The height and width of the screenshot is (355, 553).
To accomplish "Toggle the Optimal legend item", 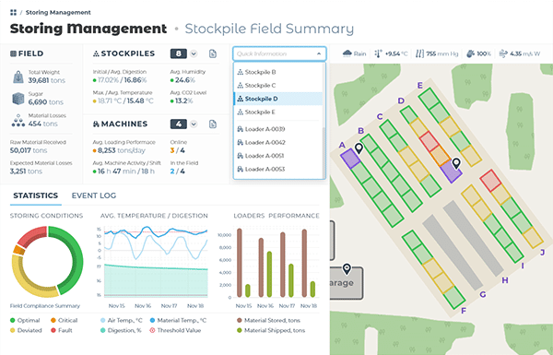I will coord(25,320).
